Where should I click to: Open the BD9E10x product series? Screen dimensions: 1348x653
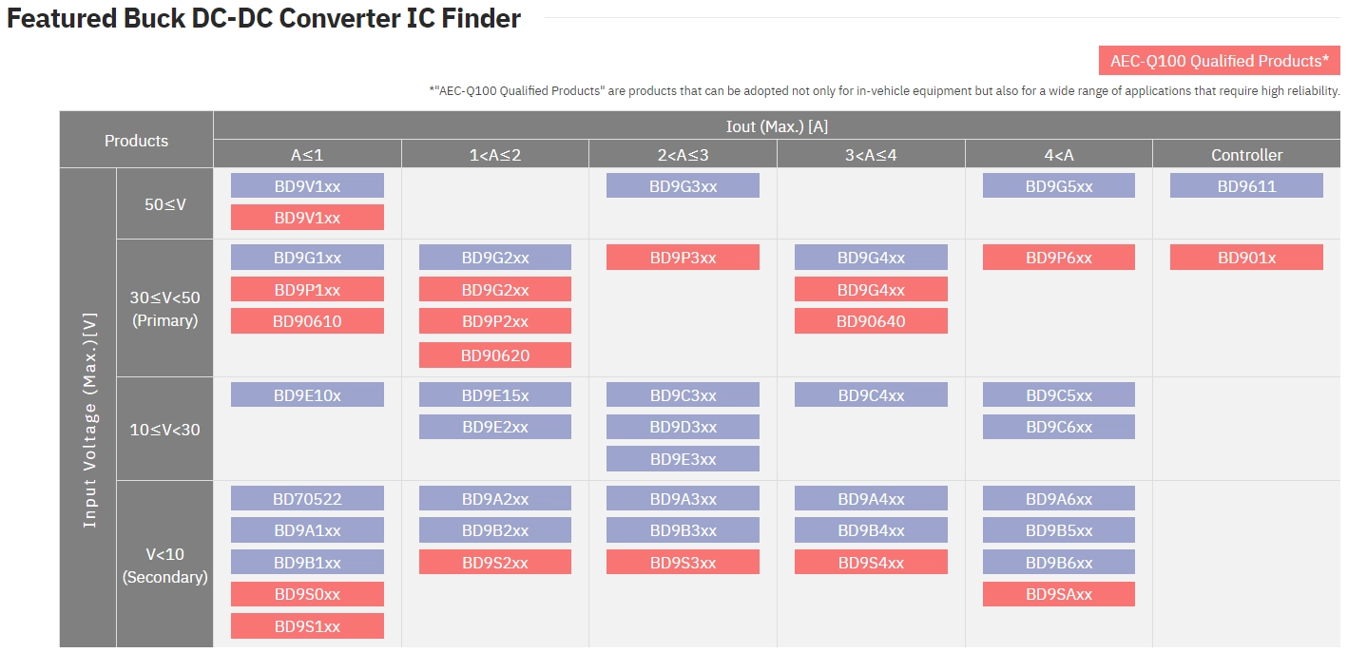pyautogui.click(x=307, y=395)
